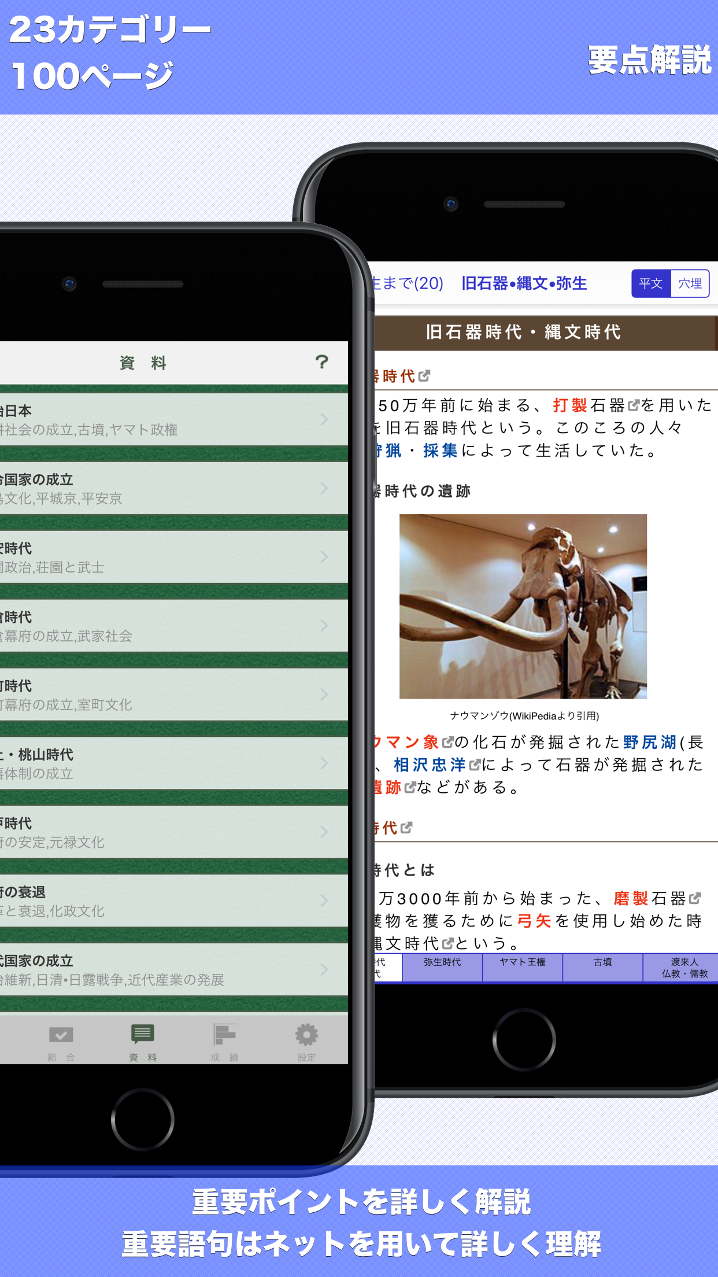
Task: Open external link icon after 遺跡
Action: click(410, 787)
